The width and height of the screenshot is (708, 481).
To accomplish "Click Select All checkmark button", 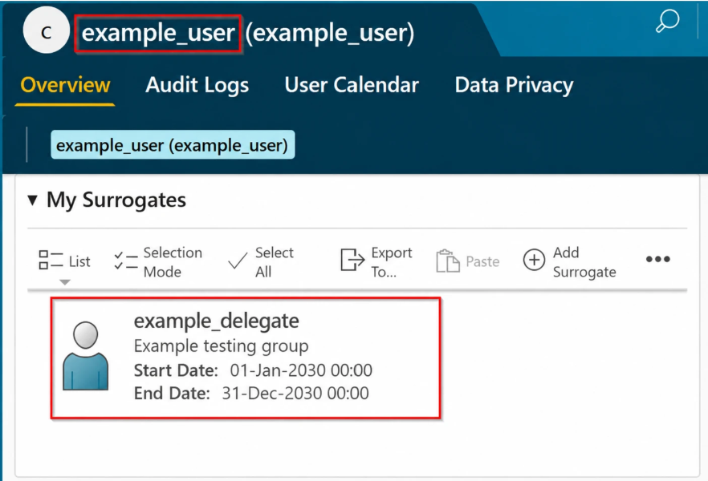I will [261, 262].
